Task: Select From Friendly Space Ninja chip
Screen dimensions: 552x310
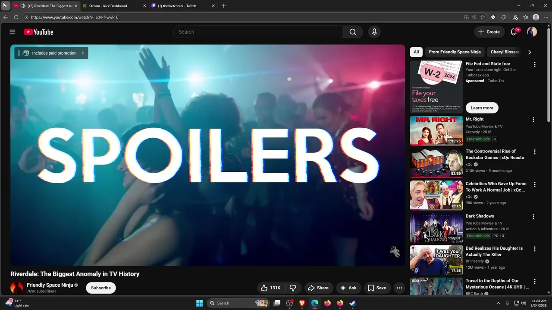Action: [455, 52]
